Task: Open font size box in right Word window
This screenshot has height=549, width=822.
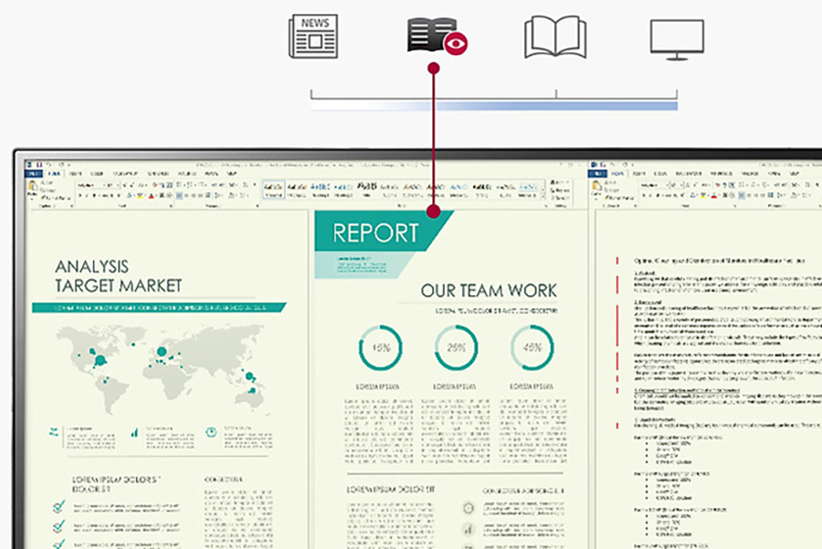Action: 676,185
